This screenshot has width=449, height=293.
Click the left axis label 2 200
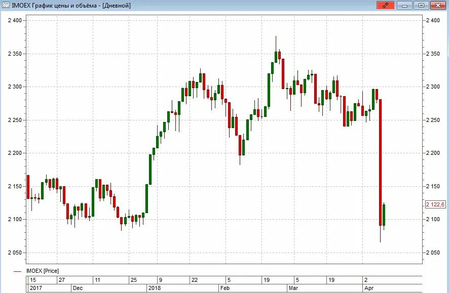[x=15, y=153]
